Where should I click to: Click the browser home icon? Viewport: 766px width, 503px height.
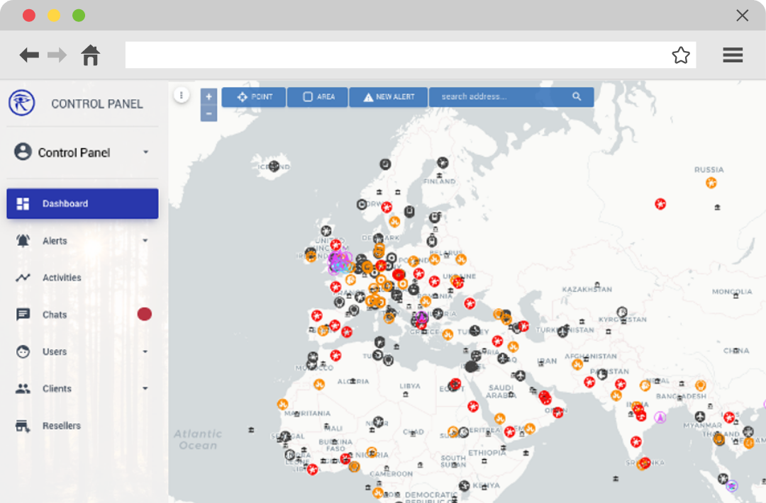point(91,55)
